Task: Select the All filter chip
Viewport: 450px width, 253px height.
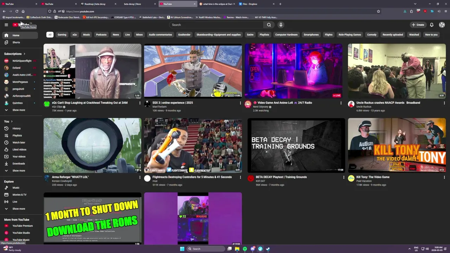Action: (50, 34)
